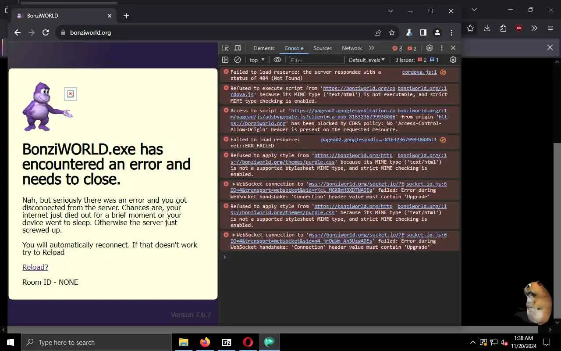Expand more tools chevron in Firefox window
Image resolution: width=561 pixels, height=351 pixels.
click(534, 28)
